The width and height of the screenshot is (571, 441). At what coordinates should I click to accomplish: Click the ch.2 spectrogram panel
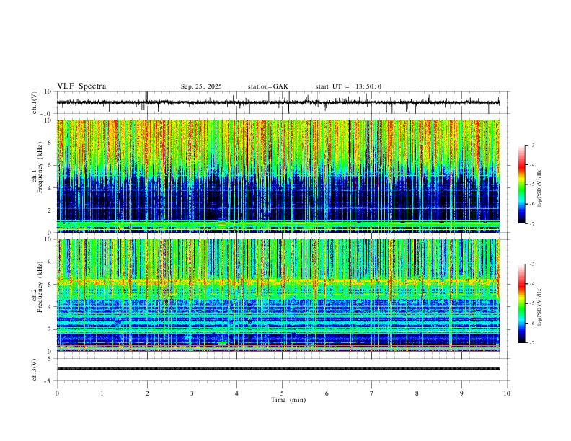click(278, 295)
